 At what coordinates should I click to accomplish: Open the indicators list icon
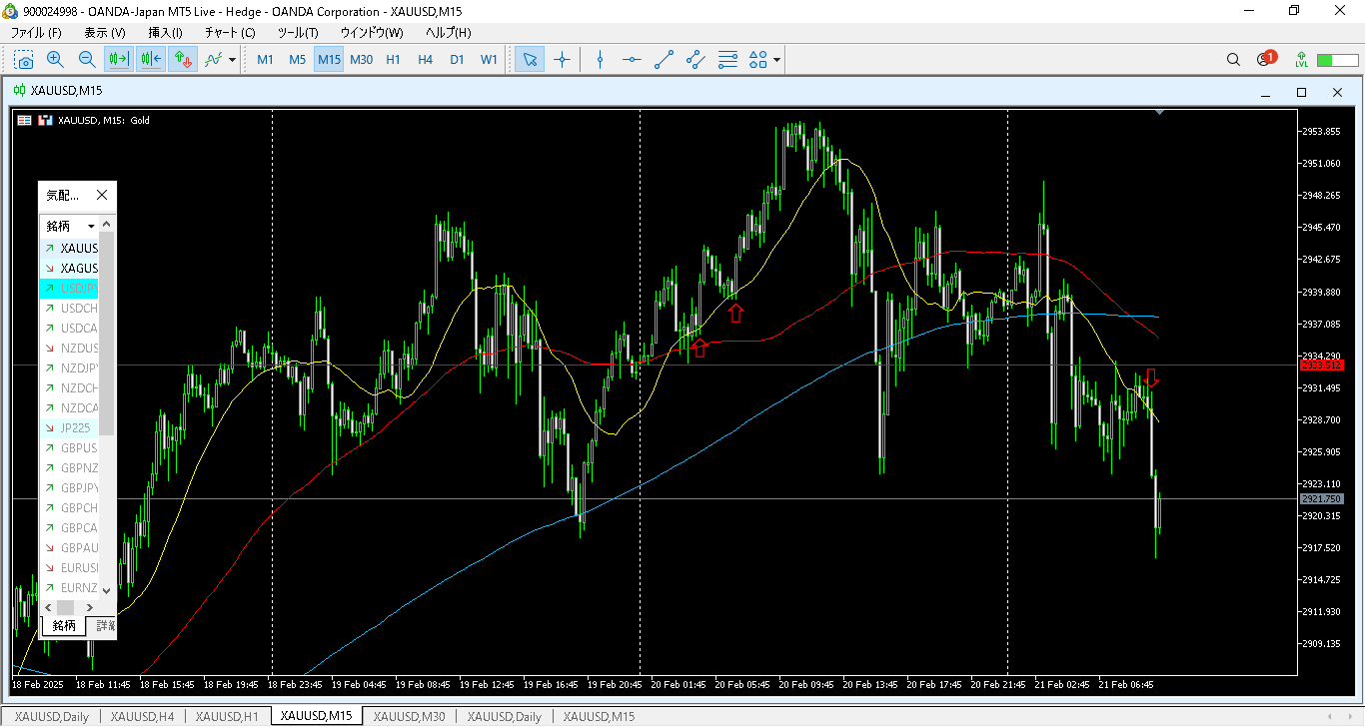213,59
